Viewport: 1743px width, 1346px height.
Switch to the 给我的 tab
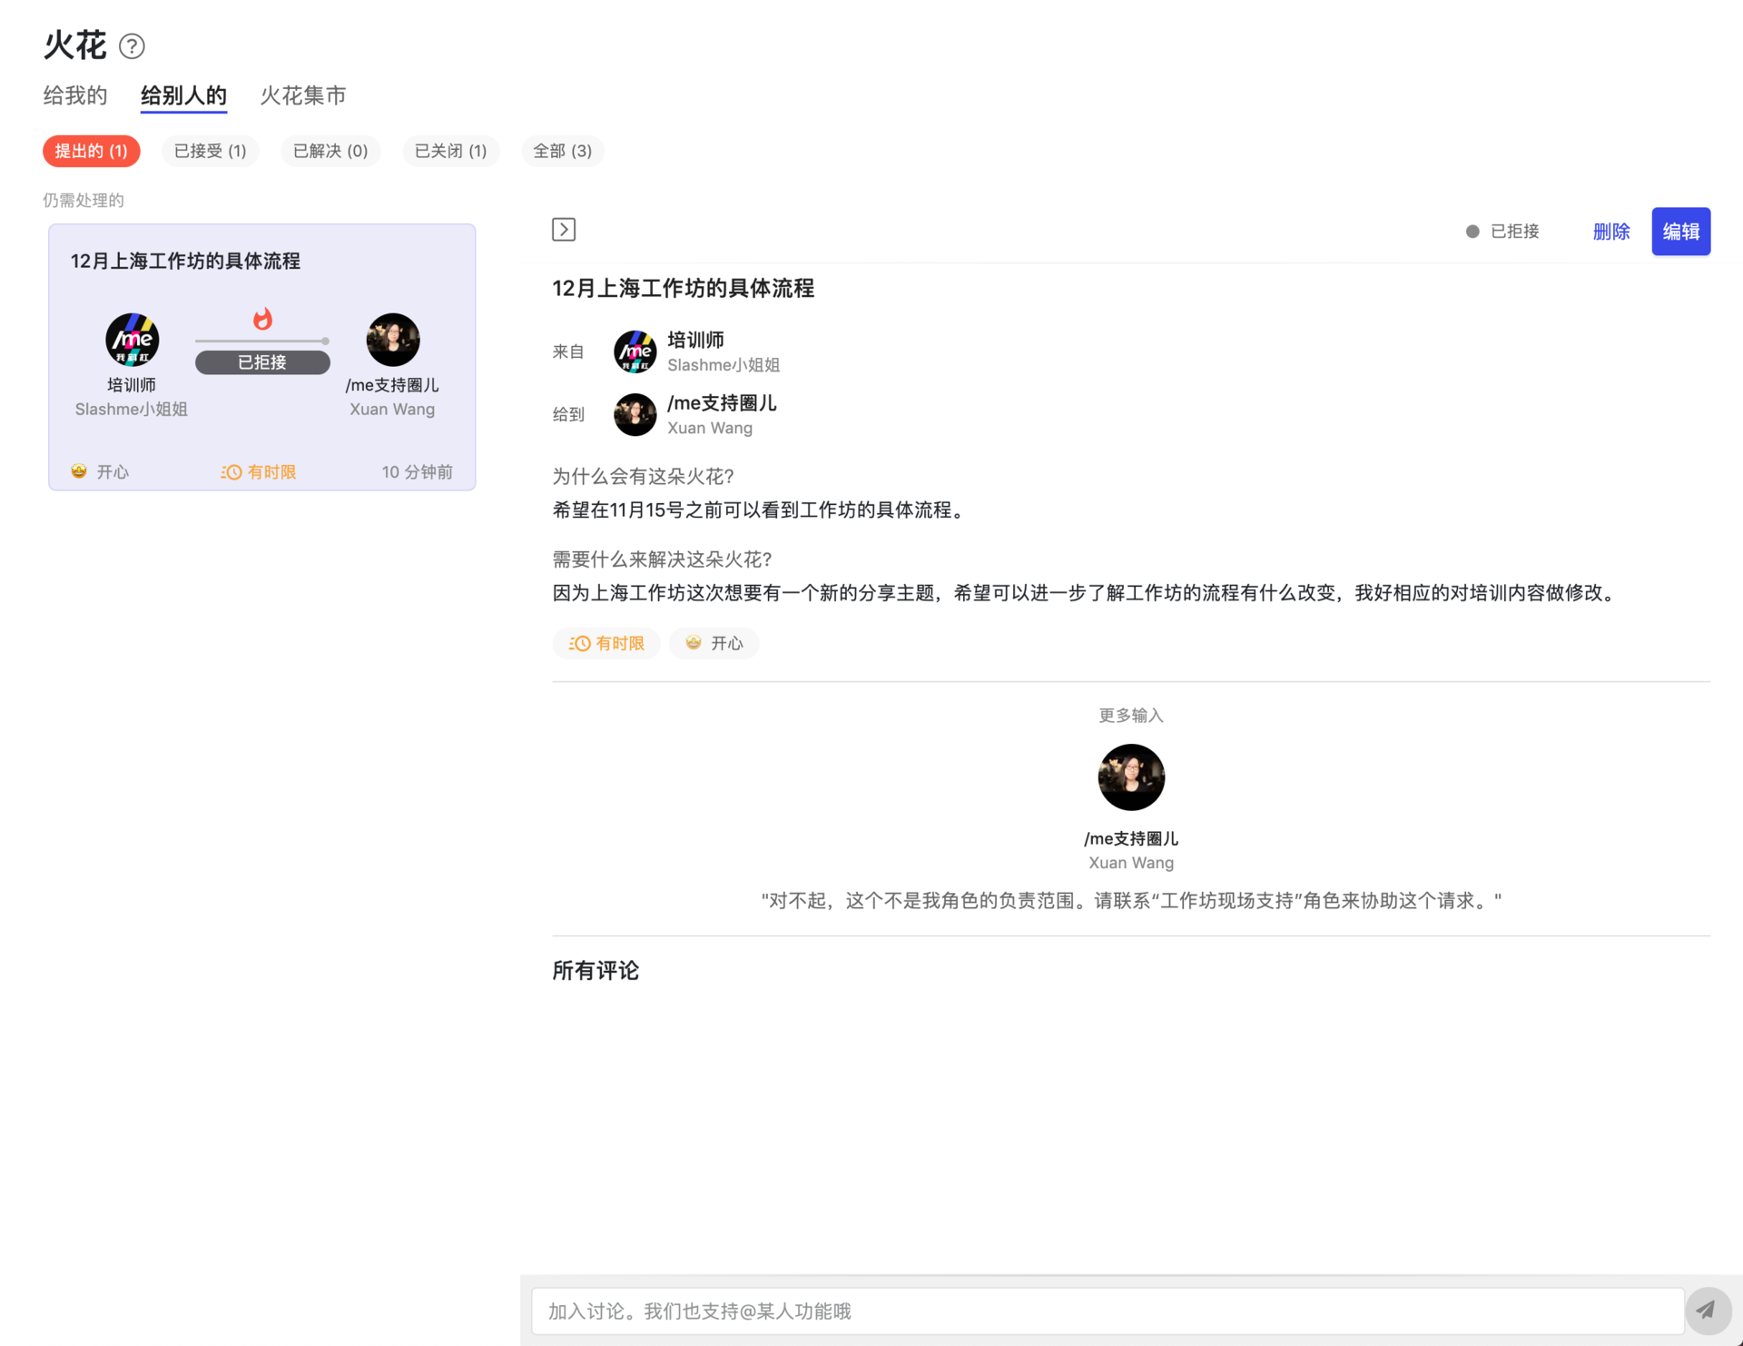tap(75, 95)
